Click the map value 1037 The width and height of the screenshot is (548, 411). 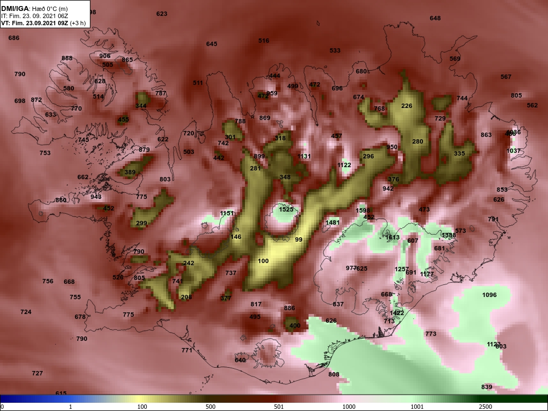pos(514,151)
